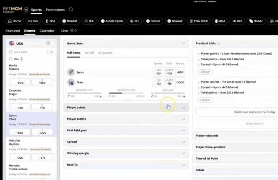278x180 pixels.
Task: Open the Promotions top menu
Action: (x=55, y=10)
